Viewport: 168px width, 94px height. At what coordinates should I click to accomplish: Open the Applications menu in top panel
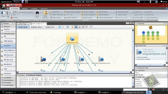[x=6, y=2]
